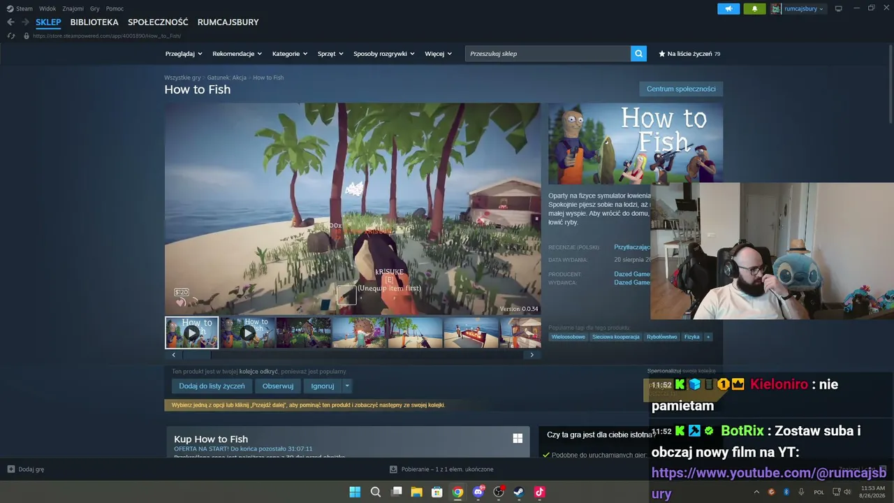Select the SKLEP tab
The width and height of the screenshot is (894, 503).
click(x=48, y=22)
